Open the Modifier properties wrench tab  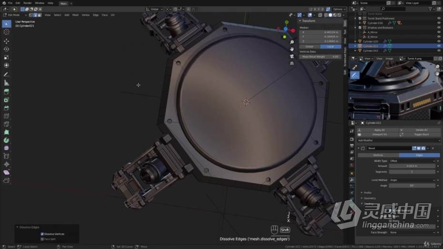[352, 180]
